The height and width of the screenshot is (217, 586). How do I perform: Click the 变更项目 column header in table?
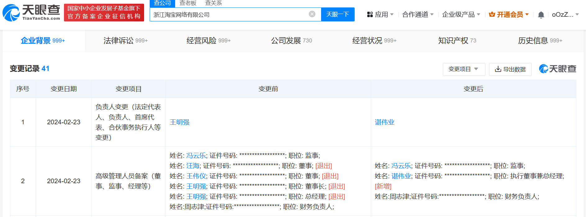point(129,89)
